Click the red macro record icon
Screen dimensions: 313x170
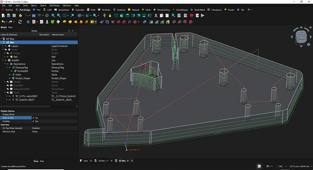click(191, 15)
